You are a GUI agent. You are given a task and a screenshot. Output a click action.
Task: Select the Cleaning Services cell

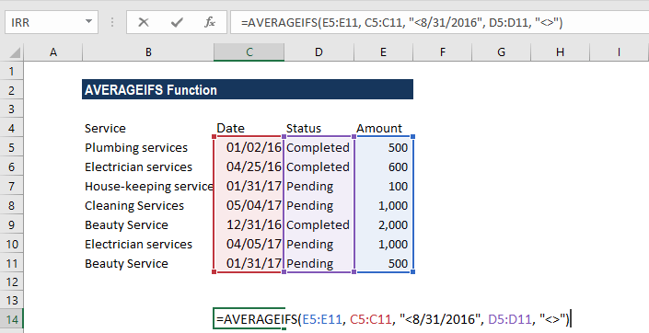coord(148,205)
